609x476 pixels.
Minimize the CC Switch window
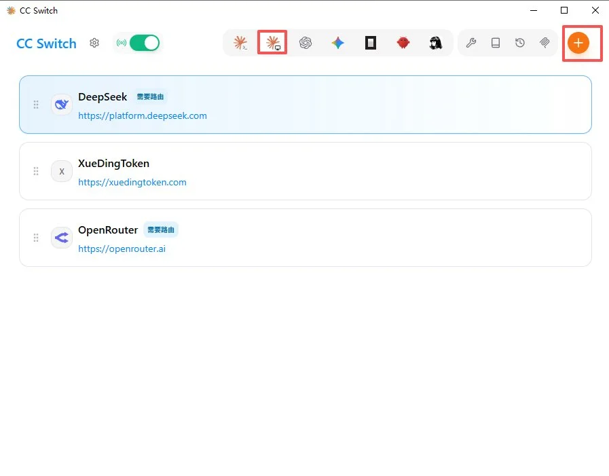click(534, 10)
